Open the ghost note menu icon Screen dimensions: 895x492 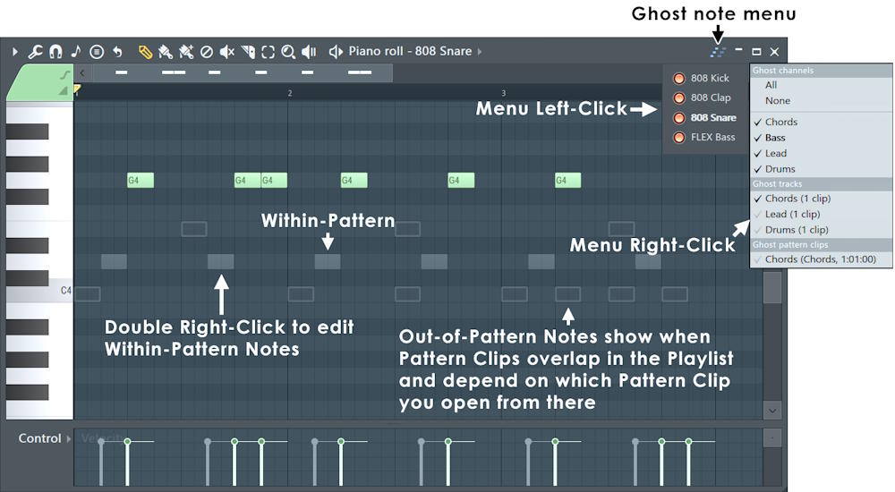pos(717,52)
